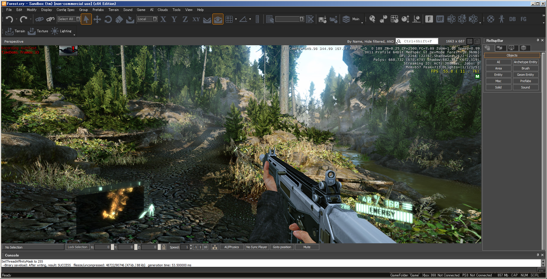
Task: Click the delete named selection icon
Action: tap(310, 19)
